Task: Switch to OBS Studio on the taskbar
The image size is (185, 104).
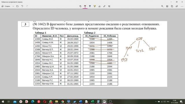Action: click(110, 101)
